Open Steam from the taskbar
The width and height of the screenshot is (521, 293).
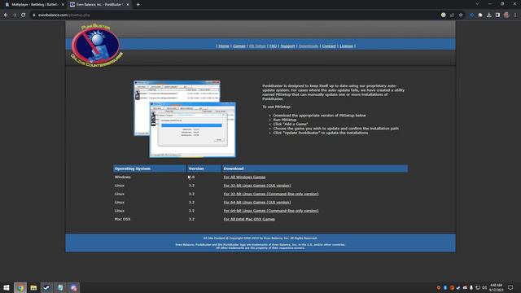tap(47, 287)
